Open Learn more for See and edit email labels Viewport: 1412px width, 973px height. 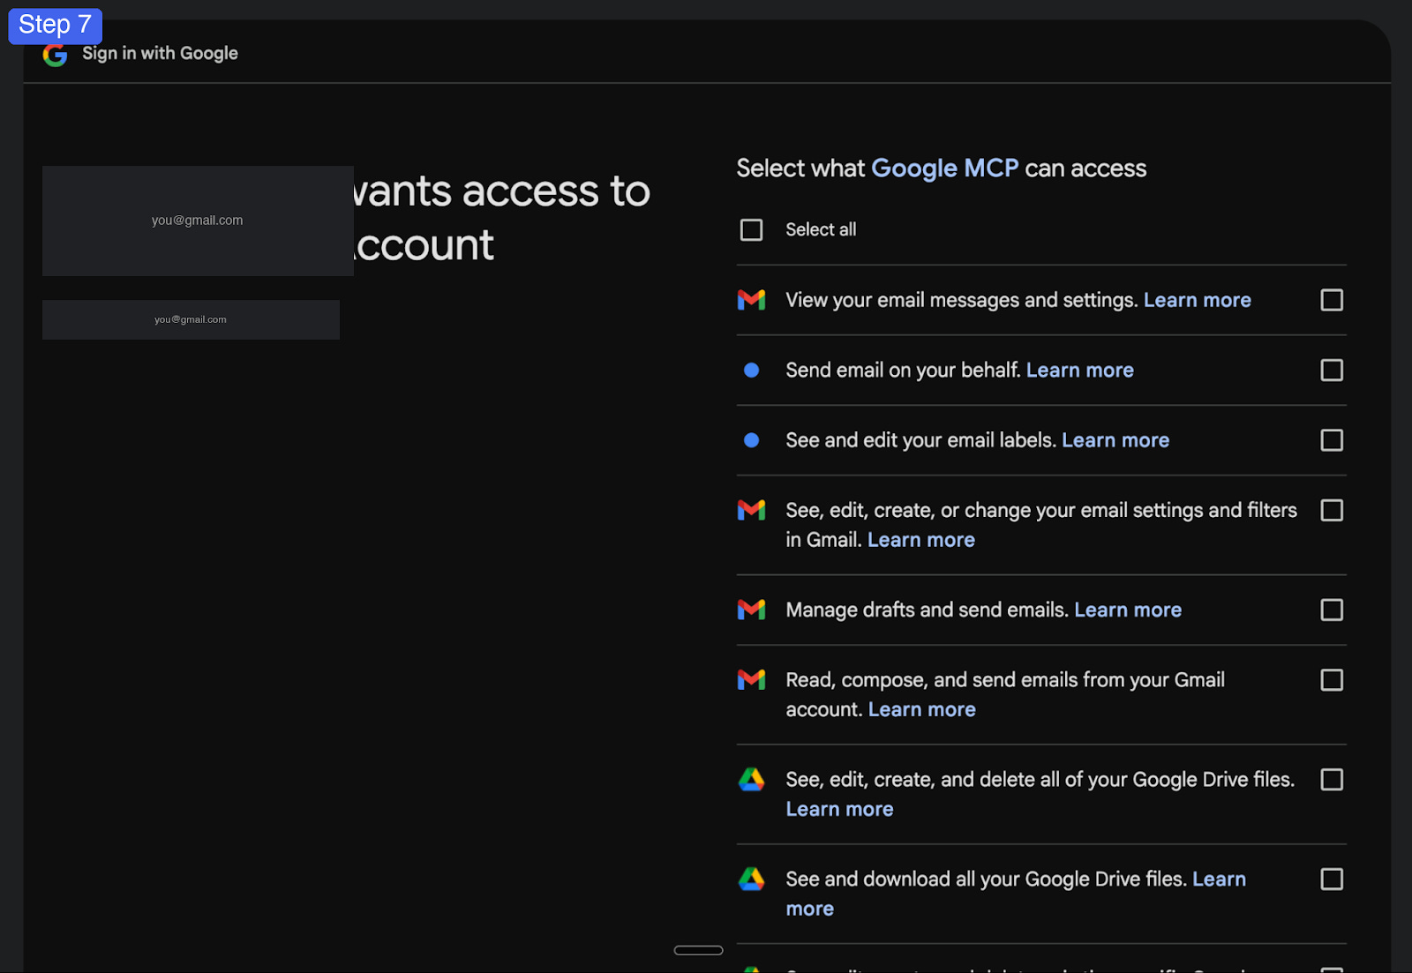point(1115,440)
